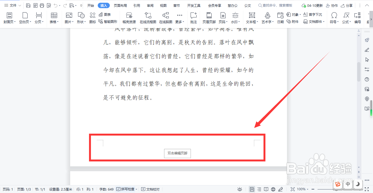
Task: Insert a Table (表格)
Action: point(54,18)
